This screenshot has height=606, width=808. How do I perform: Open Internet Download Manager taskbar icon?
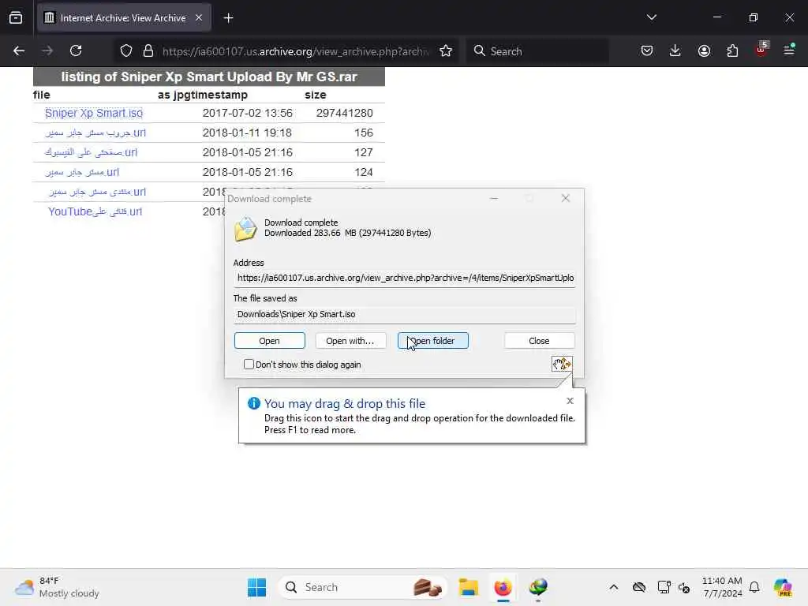538,587
